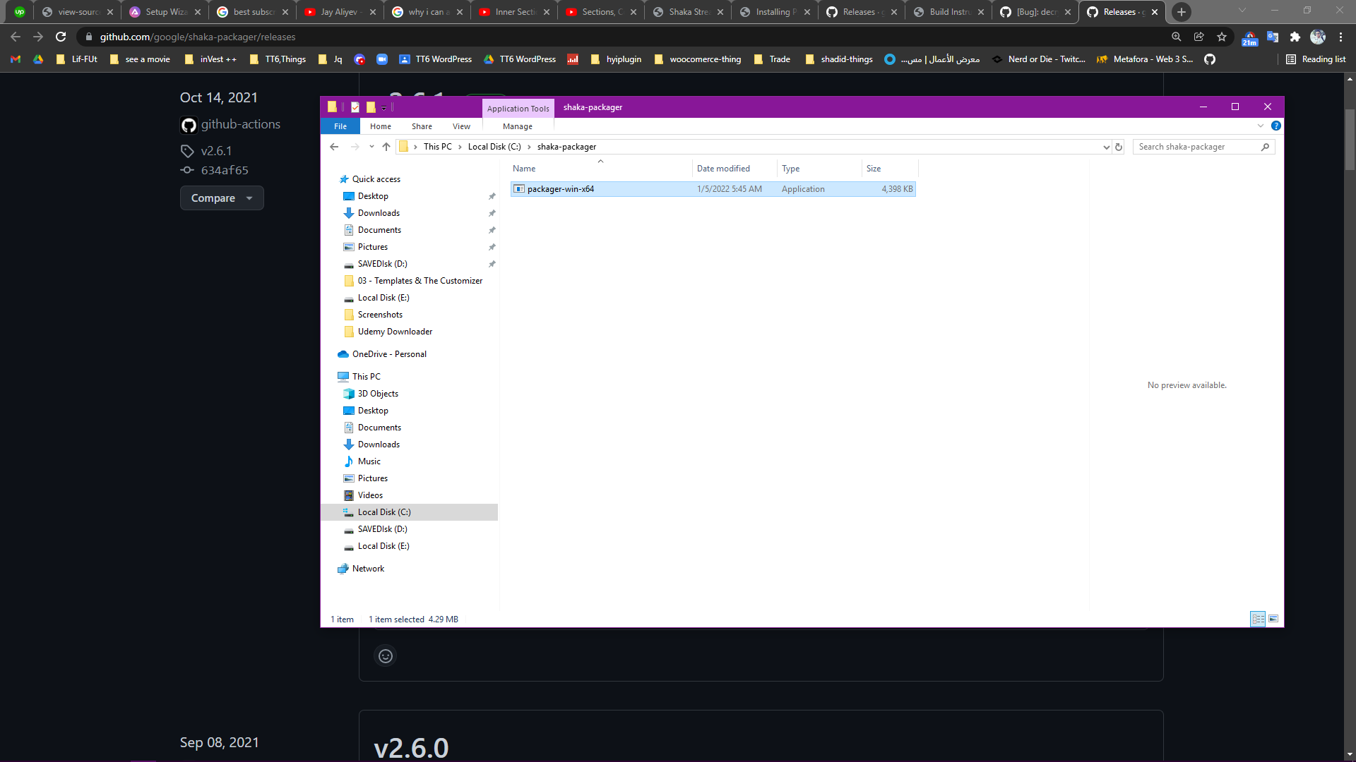Image resolution: width=1356 pixels, height=762 pixels.
Task: Add emoji reaction to v2.6.1 release
Action: [x=385, y=656]
